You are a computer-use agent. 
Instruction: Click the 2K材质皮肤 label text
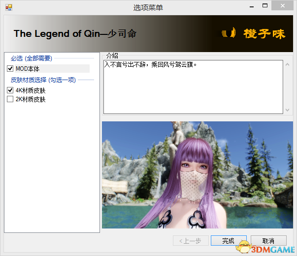[31, 99]
